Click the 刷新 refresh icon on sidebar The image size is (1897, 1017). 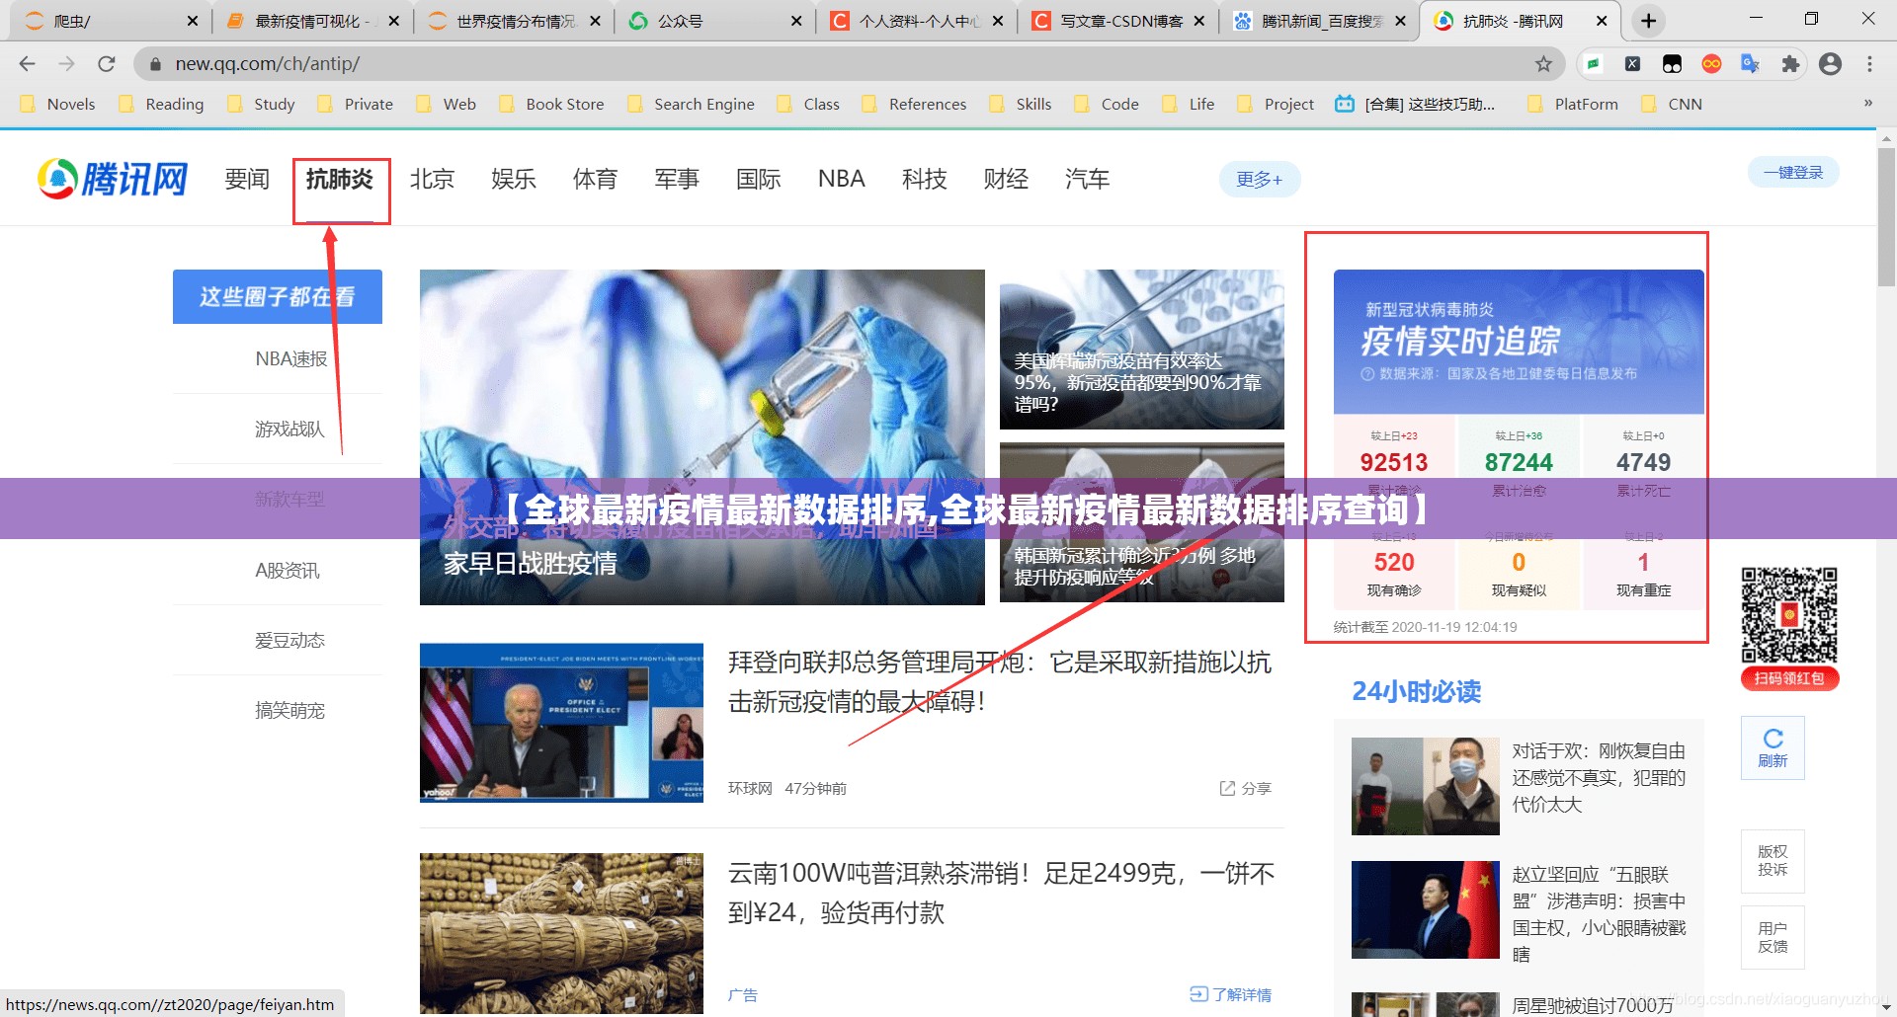click(x=1773, y=747)
